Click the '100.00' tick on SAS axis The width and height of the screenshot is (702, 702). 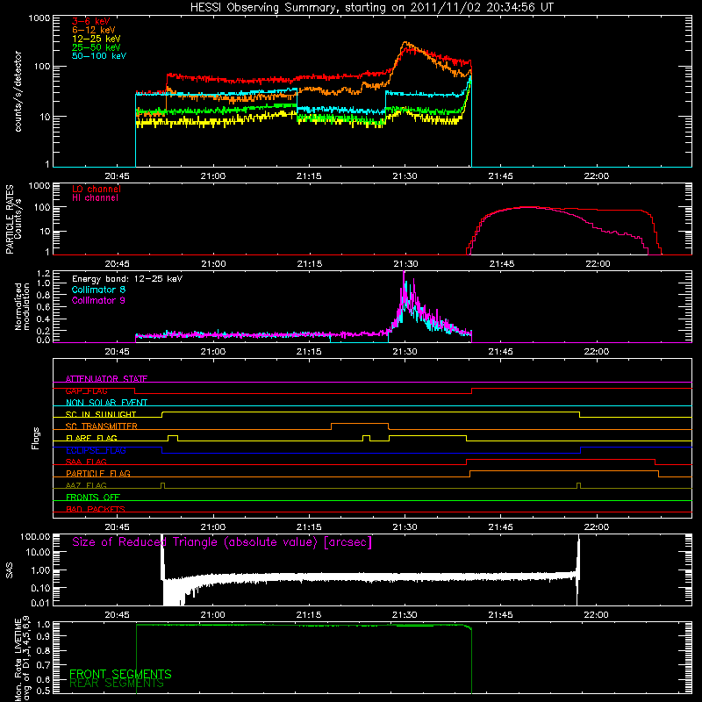(x=35, y=536)
